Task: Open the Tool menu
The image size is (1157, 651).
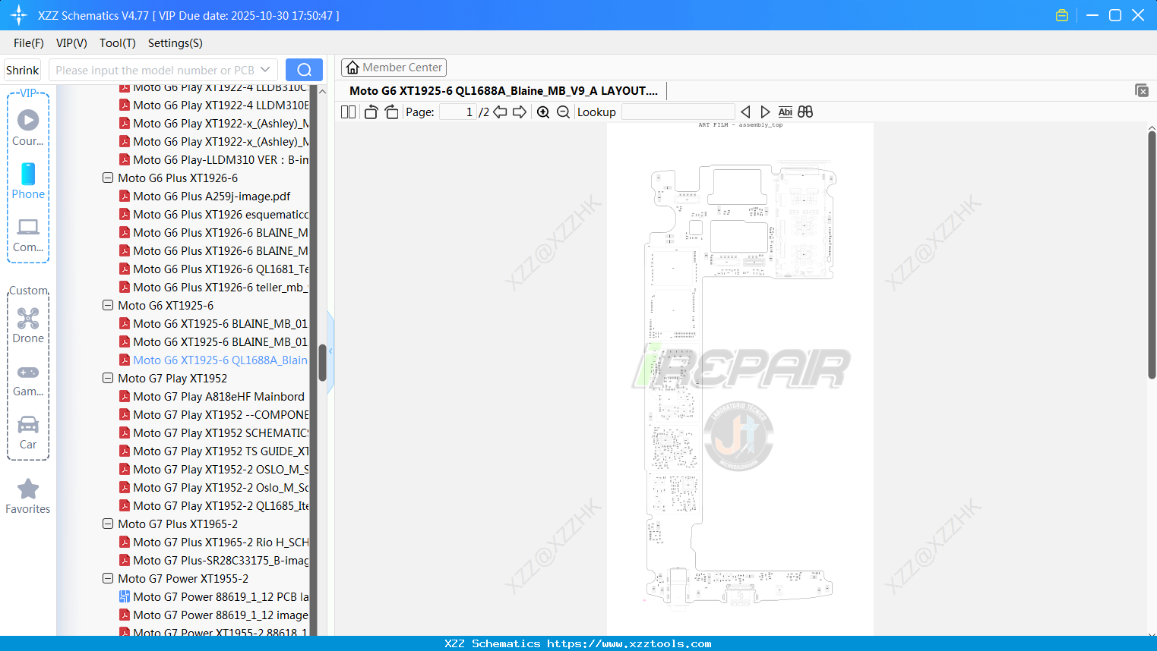Action: coord(117,43)
